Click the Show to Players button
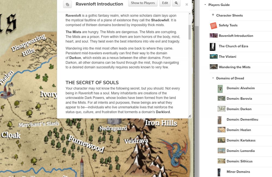 (x=143, y=3)
